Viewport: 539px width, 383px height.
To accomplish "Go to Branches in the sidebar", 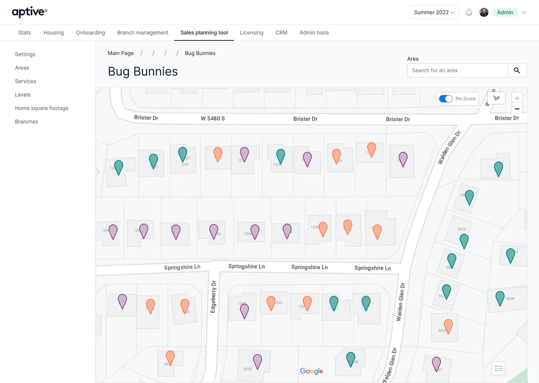I will (x=27, y=122).
